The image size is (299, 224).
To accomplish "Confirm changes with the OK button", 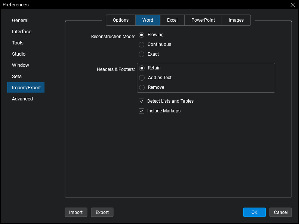I will [254, 212].
